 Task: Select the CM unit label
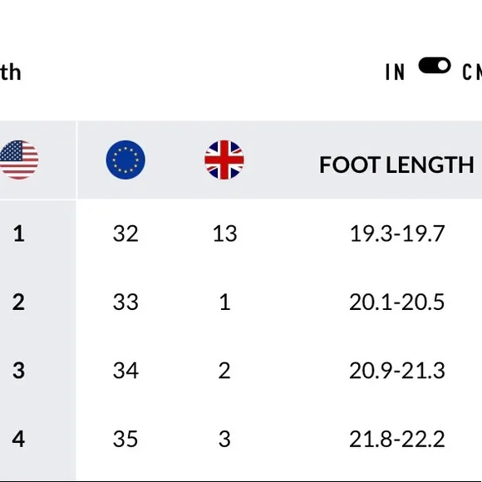pyautogui.click(x=472, y=72)
